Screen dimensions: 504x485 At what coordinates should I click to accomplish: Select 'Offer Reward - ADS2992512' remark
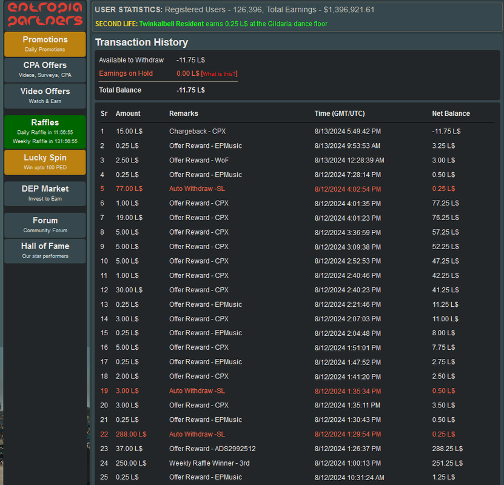click(x=212, y=449)
